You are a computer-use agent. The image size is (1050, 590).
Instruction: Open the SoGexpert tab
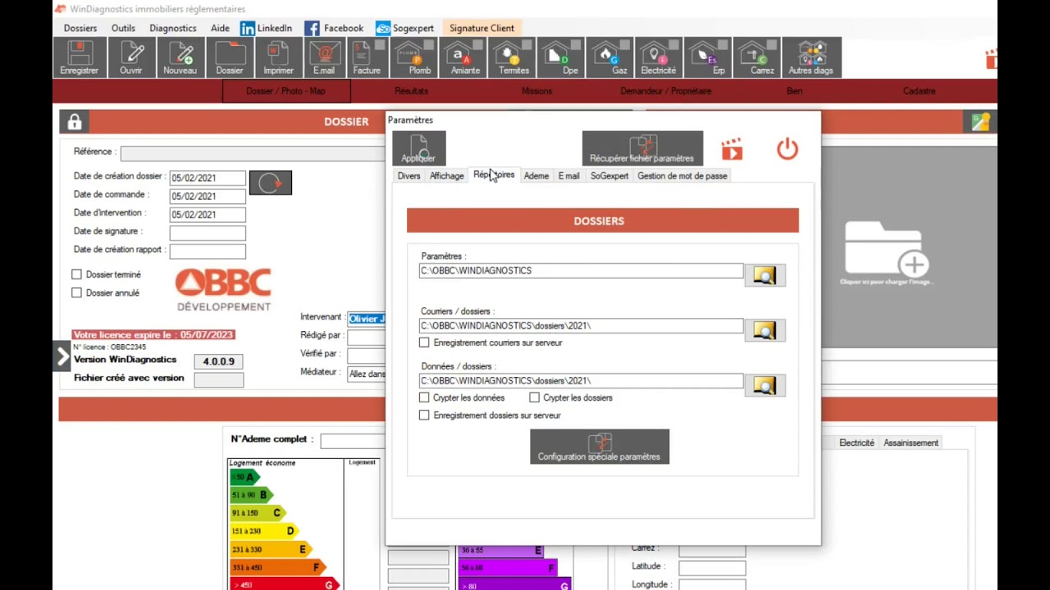click(609, 175)
